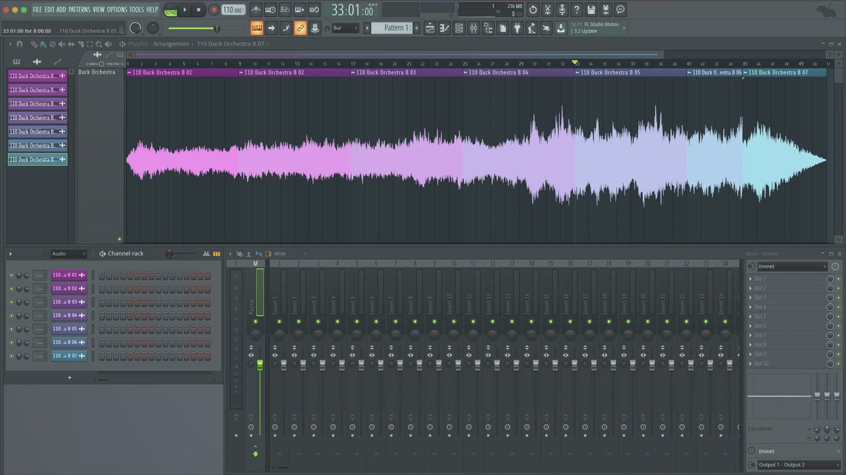Open the OPTIONS menu
The height and width of the screenshot is (475, 846).
[x=117, y=9]
